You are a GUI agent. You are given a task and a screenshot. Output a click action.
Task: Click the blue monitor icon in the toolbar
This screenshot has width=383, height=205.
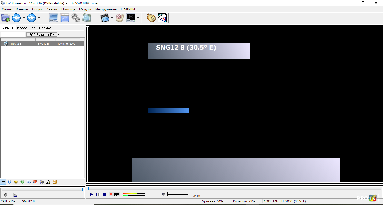[x=54, y=18]
